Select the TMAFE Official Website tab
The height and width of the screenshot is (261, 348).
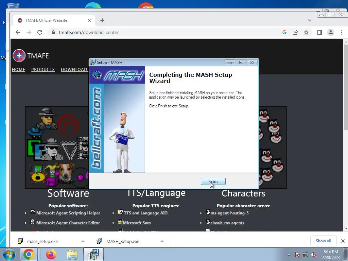coord(54,20)
